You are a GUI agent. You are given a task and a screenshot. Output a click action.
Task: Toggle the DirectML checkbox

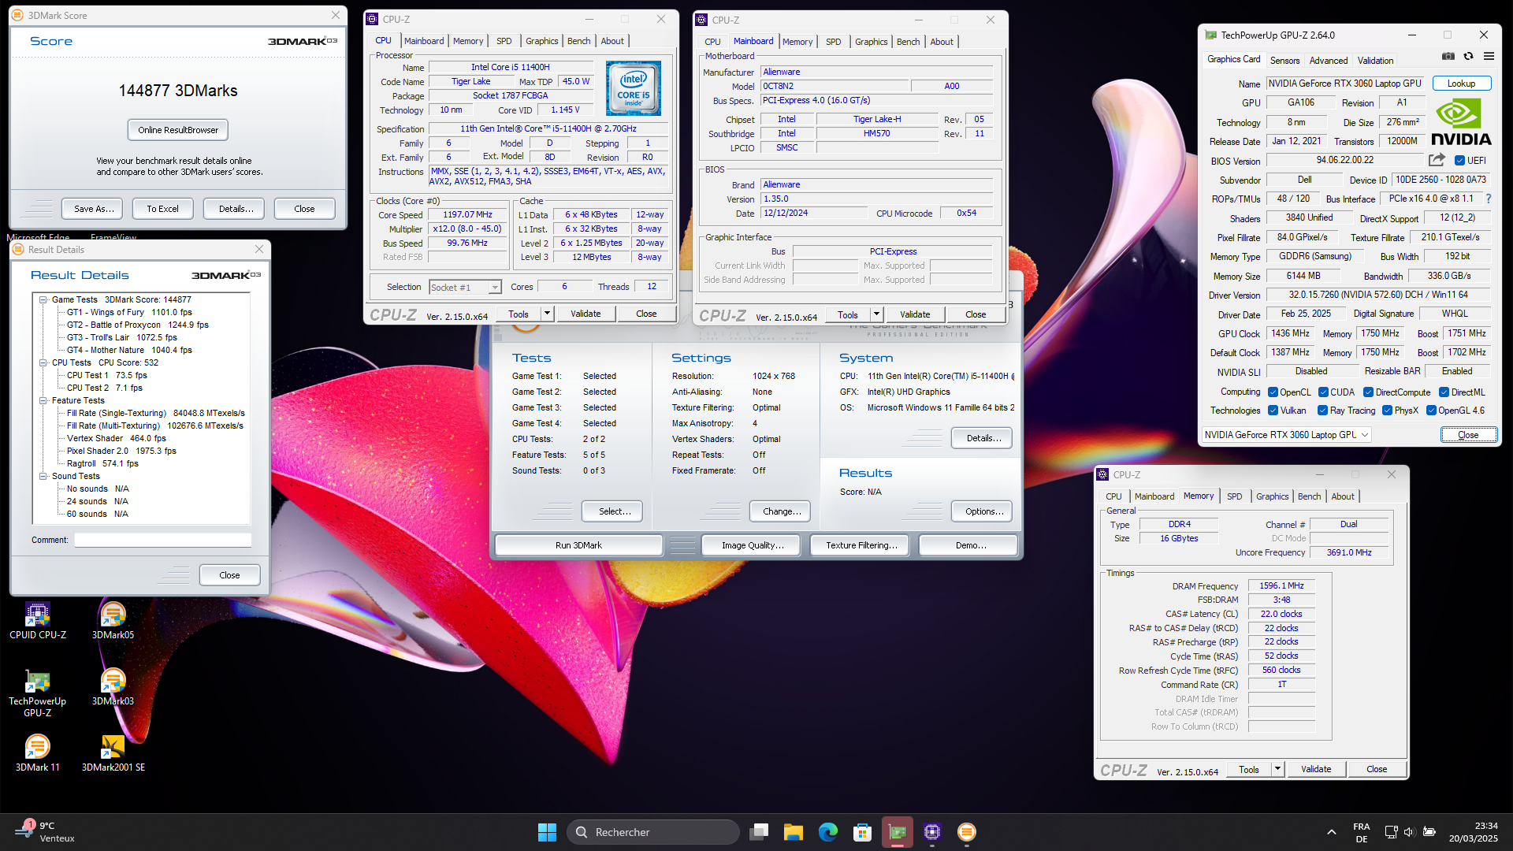pyautogui.click(x=1444, y=392)
